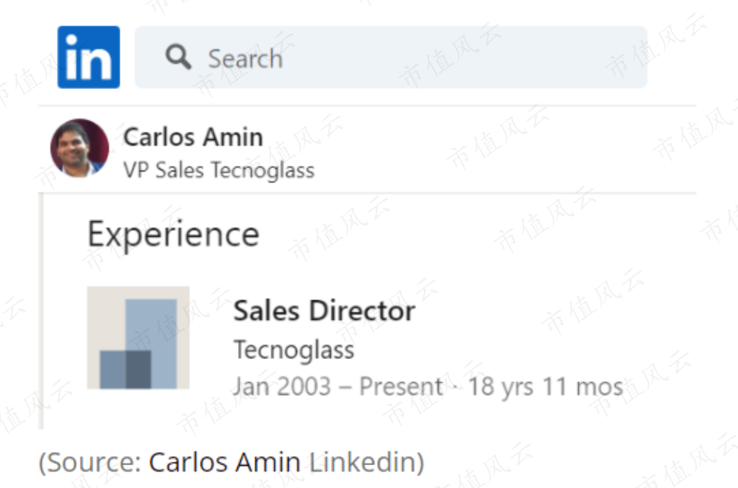Click the "(Source:" caption text
Viewport: 738px width, 488px height.
(90, 462)
